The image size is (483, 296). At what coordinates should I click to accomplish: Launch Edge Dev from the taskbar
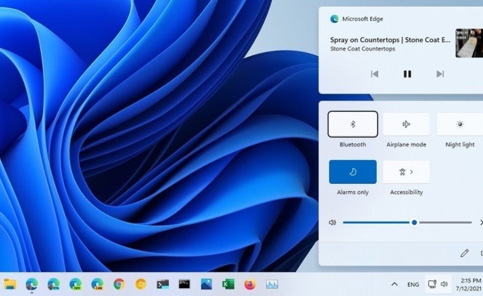[75, 284]
